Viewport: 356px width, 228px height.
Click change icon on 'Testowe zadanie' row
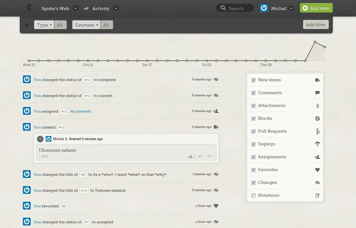pyautogui.click(x=216, y=190)
